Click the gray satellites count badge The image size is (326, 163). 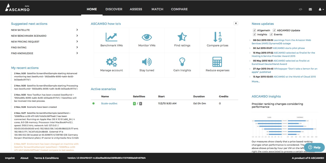(x=140, y=104)
